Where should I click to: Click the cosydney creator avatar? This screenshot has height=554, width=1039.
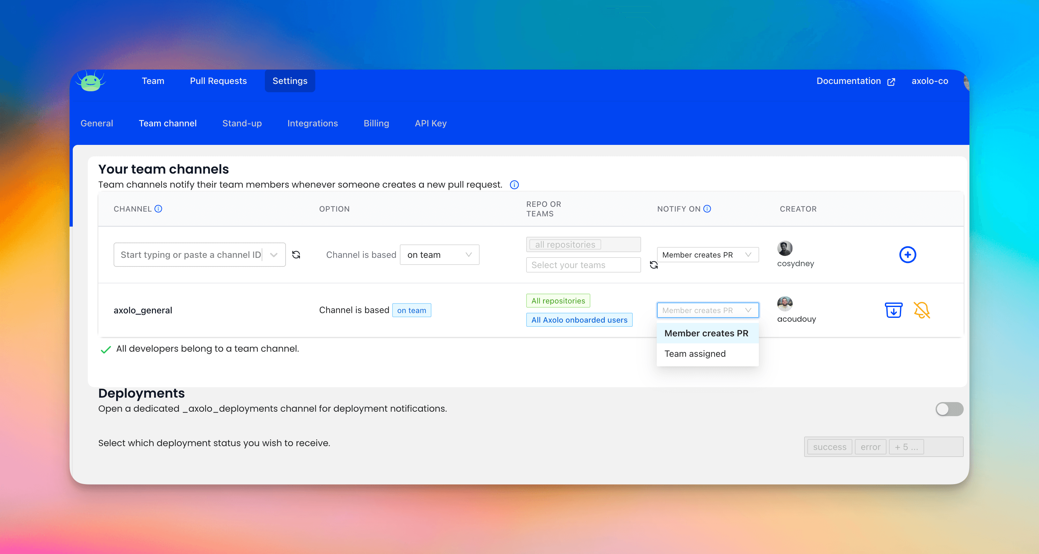784,248
